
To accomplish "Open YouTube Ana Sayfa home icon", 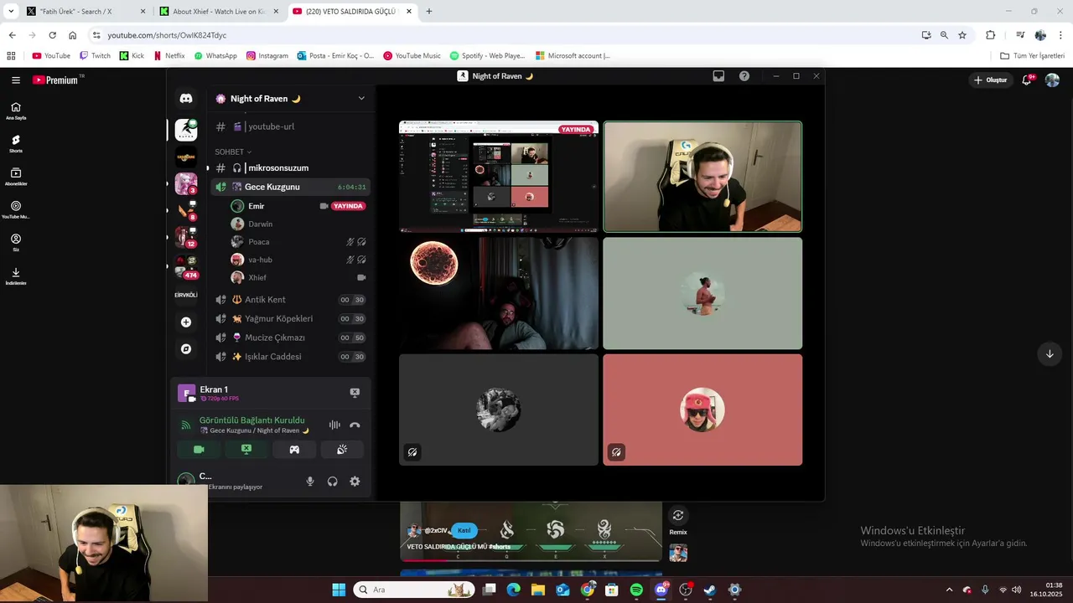I will 16,111.
